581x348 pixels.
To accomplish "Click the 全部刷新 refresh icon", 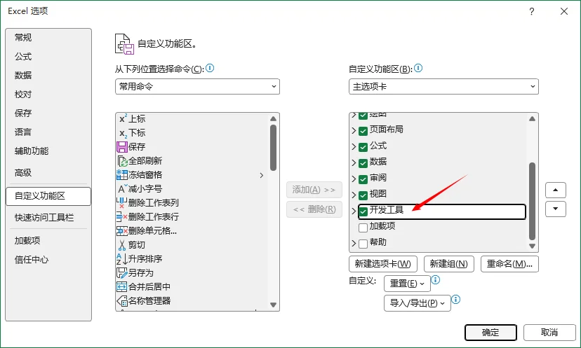I will tap(122, 161).
